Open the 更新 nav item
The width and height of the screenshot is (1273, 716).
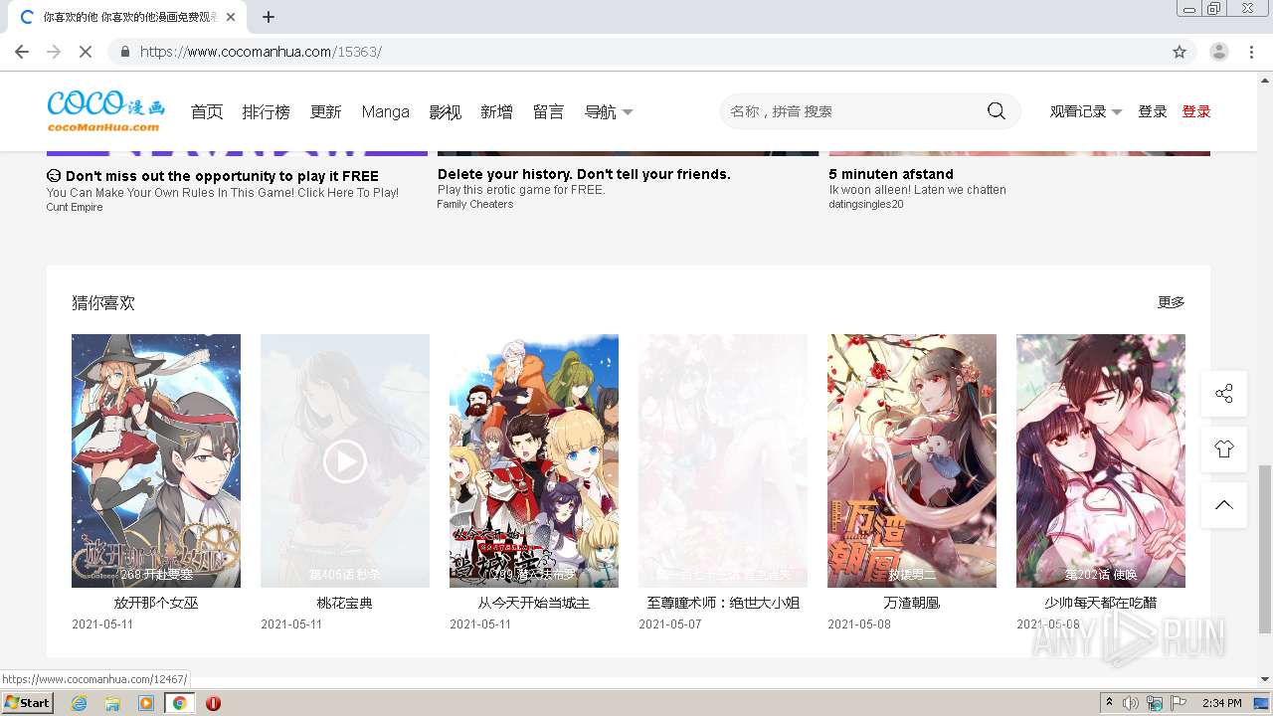[326, 112]
